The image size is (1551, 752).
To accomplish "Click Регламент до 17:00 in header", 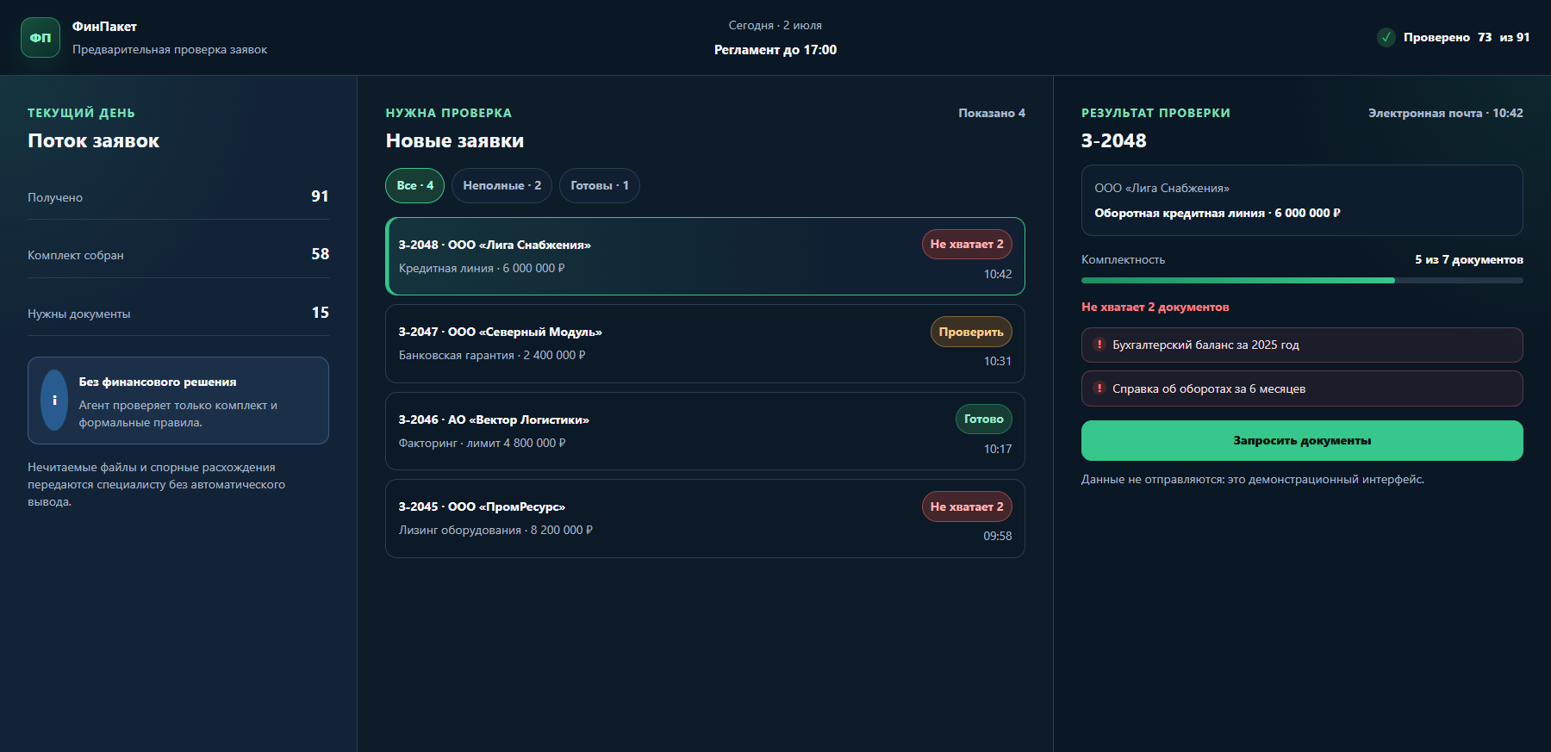I will [x=775, y=50].
